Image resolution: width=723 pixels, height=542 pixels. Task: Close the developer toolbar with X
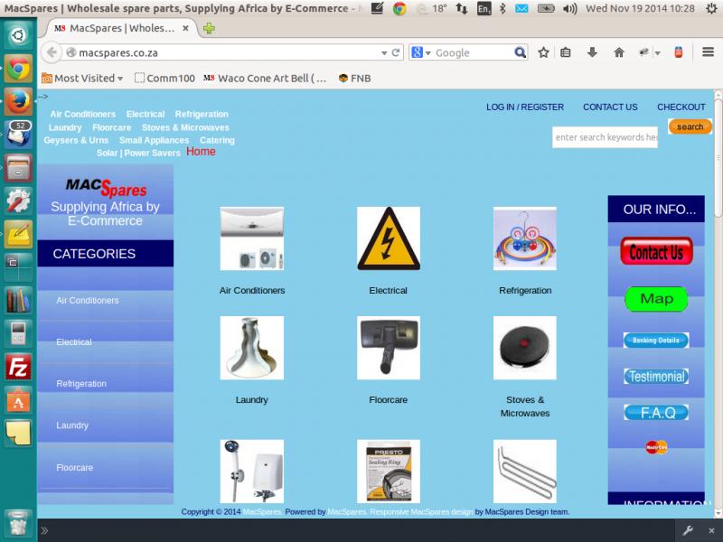(711, 530)
